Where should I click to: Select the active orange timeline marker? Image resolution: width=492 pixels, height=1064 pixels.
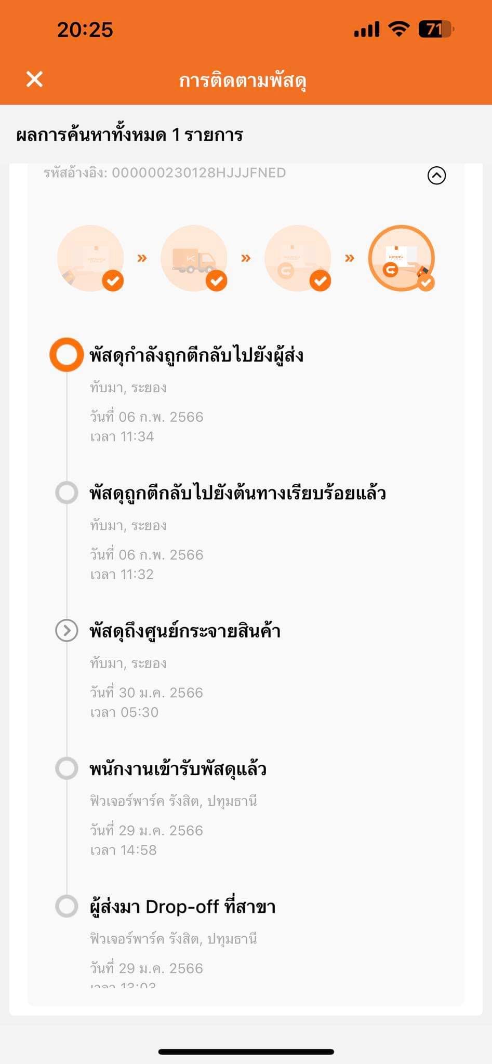tap(67, 355)
